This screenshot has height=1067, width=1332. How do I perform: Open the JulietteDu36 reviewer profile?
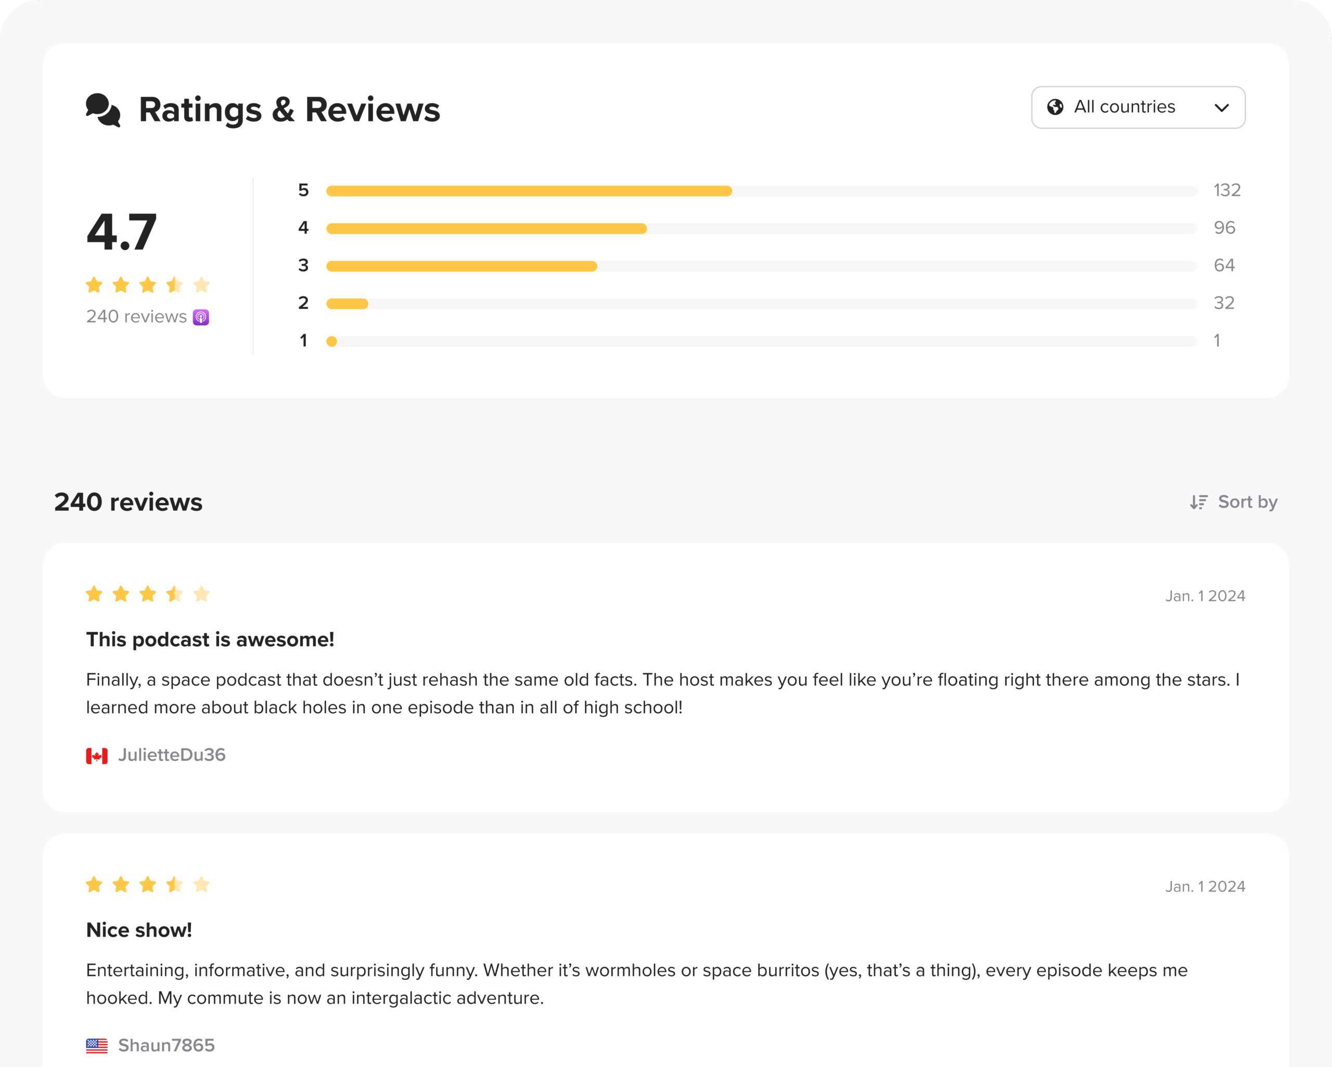point(172,755)
